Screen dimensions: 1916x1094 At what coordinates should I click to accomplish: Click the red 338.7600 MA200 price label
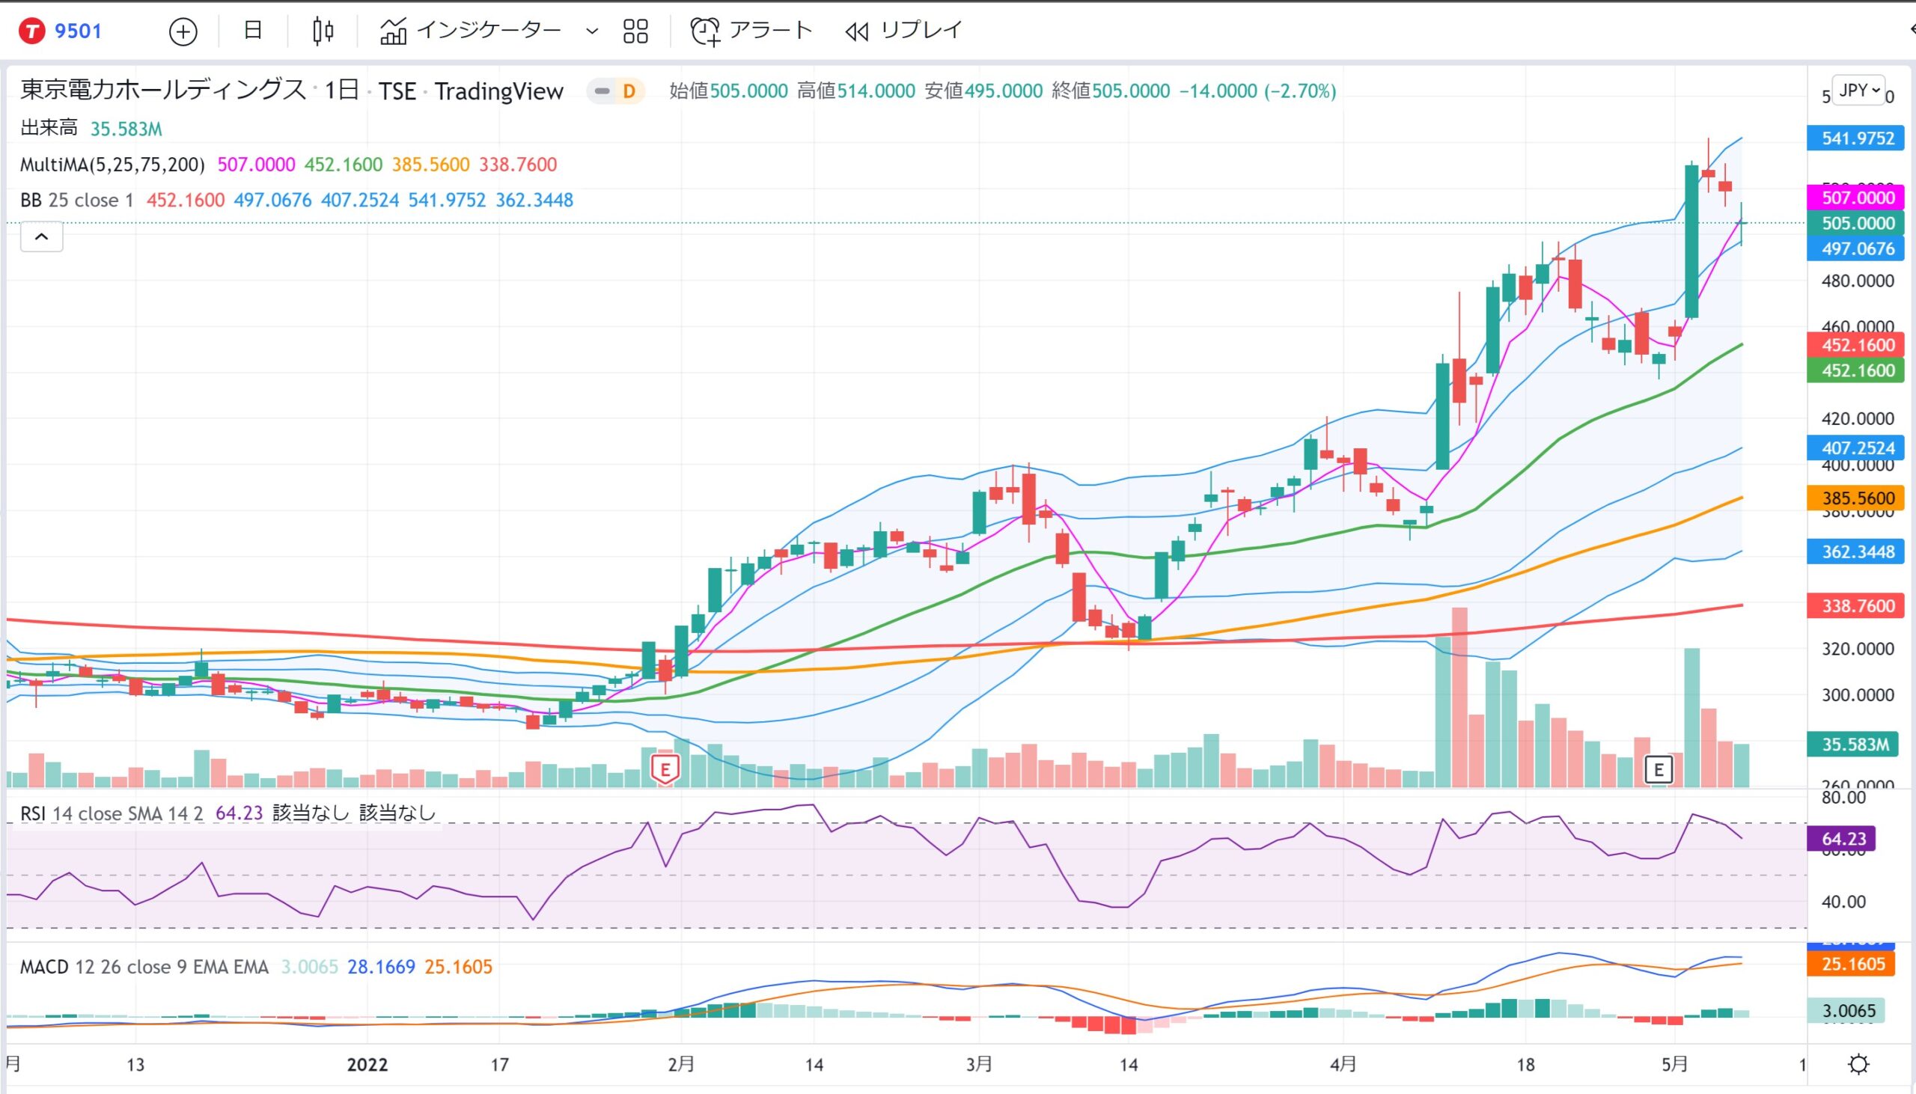coord(1856,605)
